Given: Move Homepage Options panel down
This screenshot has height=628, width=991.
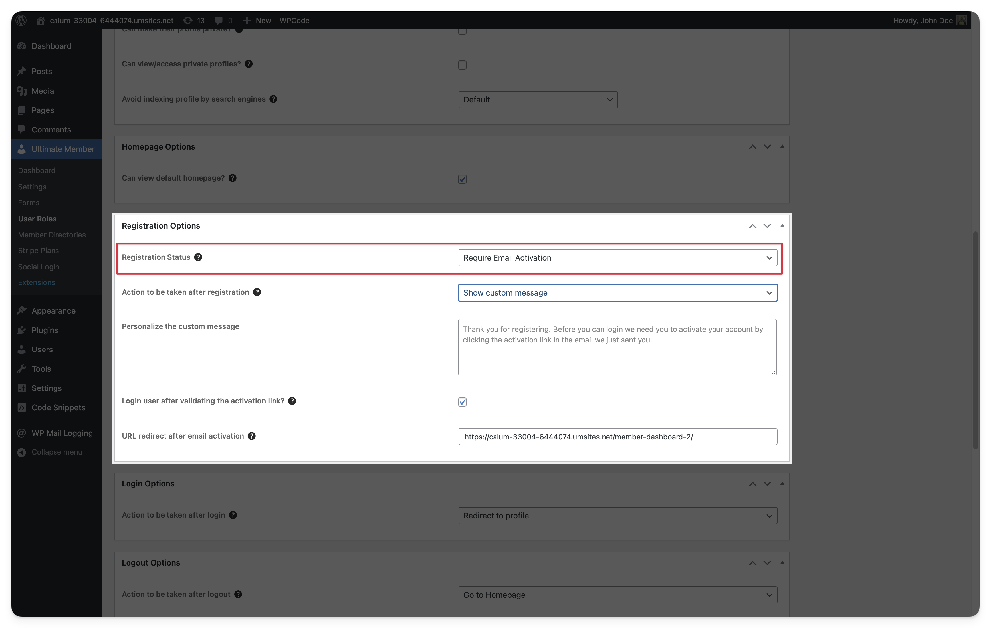Looking at the screenshot, I should click(x=767, y=147).
